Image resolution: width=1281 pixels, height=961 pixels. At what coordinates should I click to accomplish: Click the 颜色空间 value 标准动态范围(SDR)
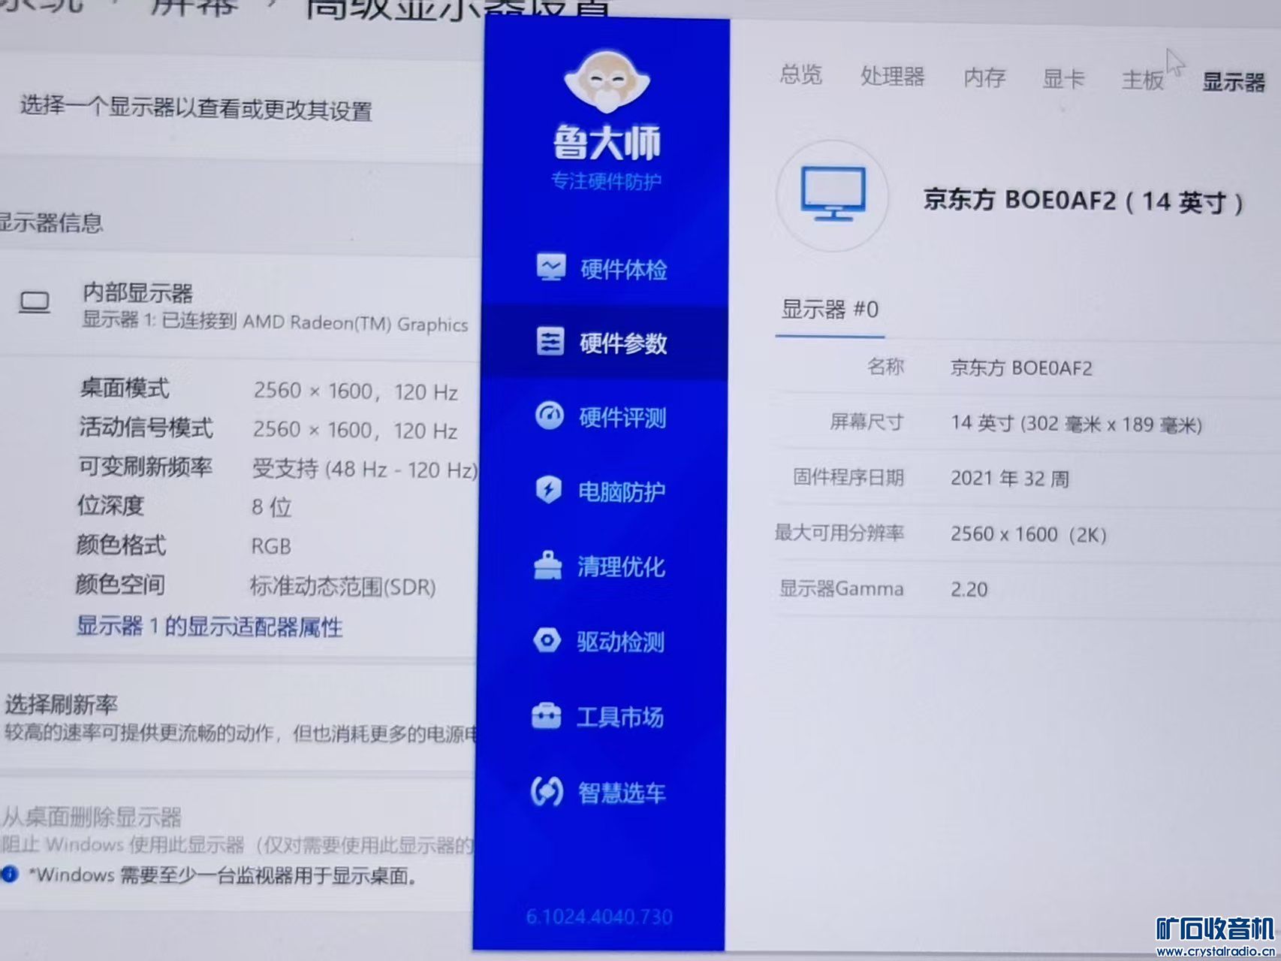point(342,586)
